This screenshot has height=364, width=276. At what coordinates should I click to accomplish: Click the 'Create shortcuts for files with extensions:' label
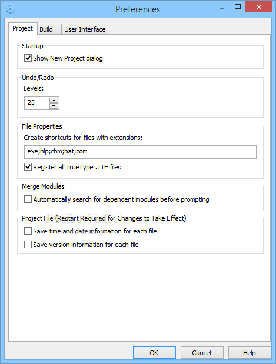(83, 138)
